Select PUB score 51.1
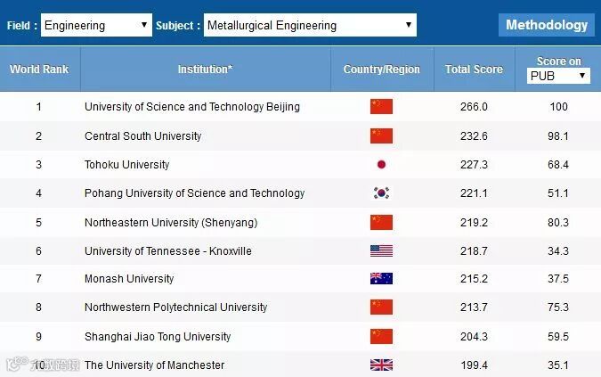601x377 pixels. coord(558,193)
